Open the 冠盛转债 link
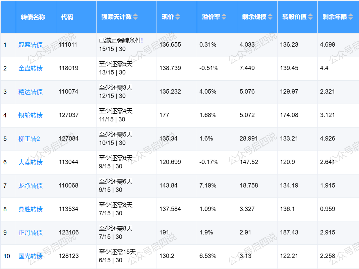 31,45
